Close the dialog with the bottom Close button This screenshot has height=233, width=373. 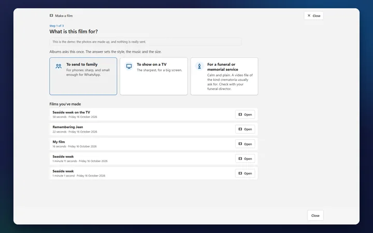tap(315, 215)
